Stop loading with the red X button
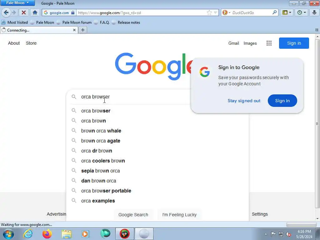Screen dimensions: 320x240 point(24,12)
